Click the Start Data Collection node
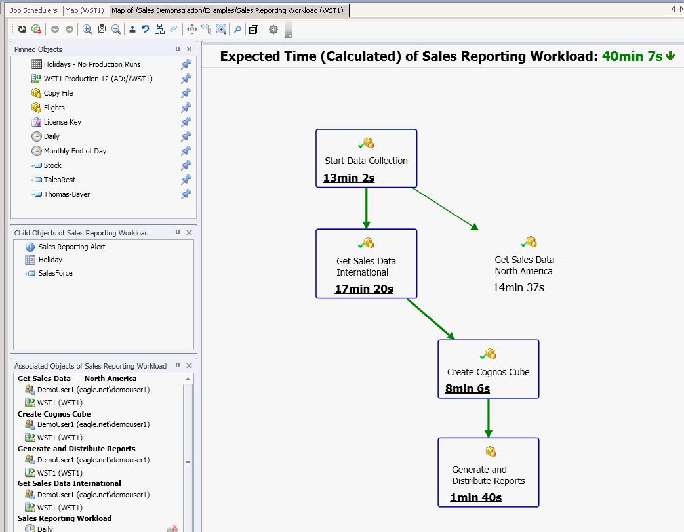684x532 pixels. [x=367, y=158]
